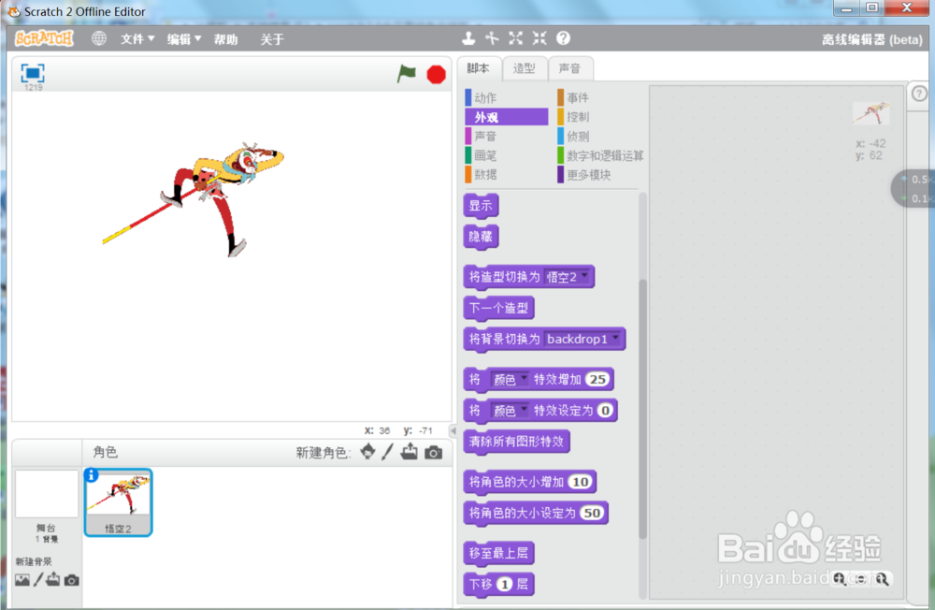
Task: Select the duplicate stamp tool
Action: 468,38
